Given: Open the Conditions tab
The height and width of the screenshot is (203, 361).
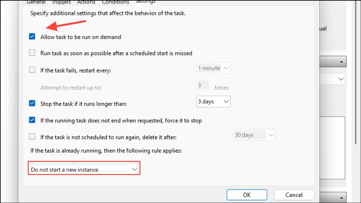Looking at the screenshot, I should pos(115,2).
